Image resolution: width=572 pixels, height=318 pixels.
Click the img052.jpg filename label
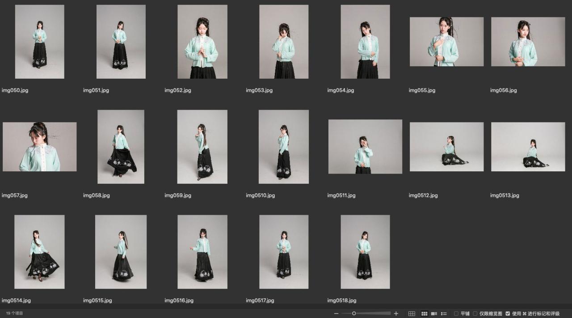[x=178, y=90]
